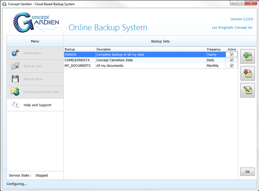Click the Backup Sets folder icon
This screenshot has width=259, height=191.
15,66
